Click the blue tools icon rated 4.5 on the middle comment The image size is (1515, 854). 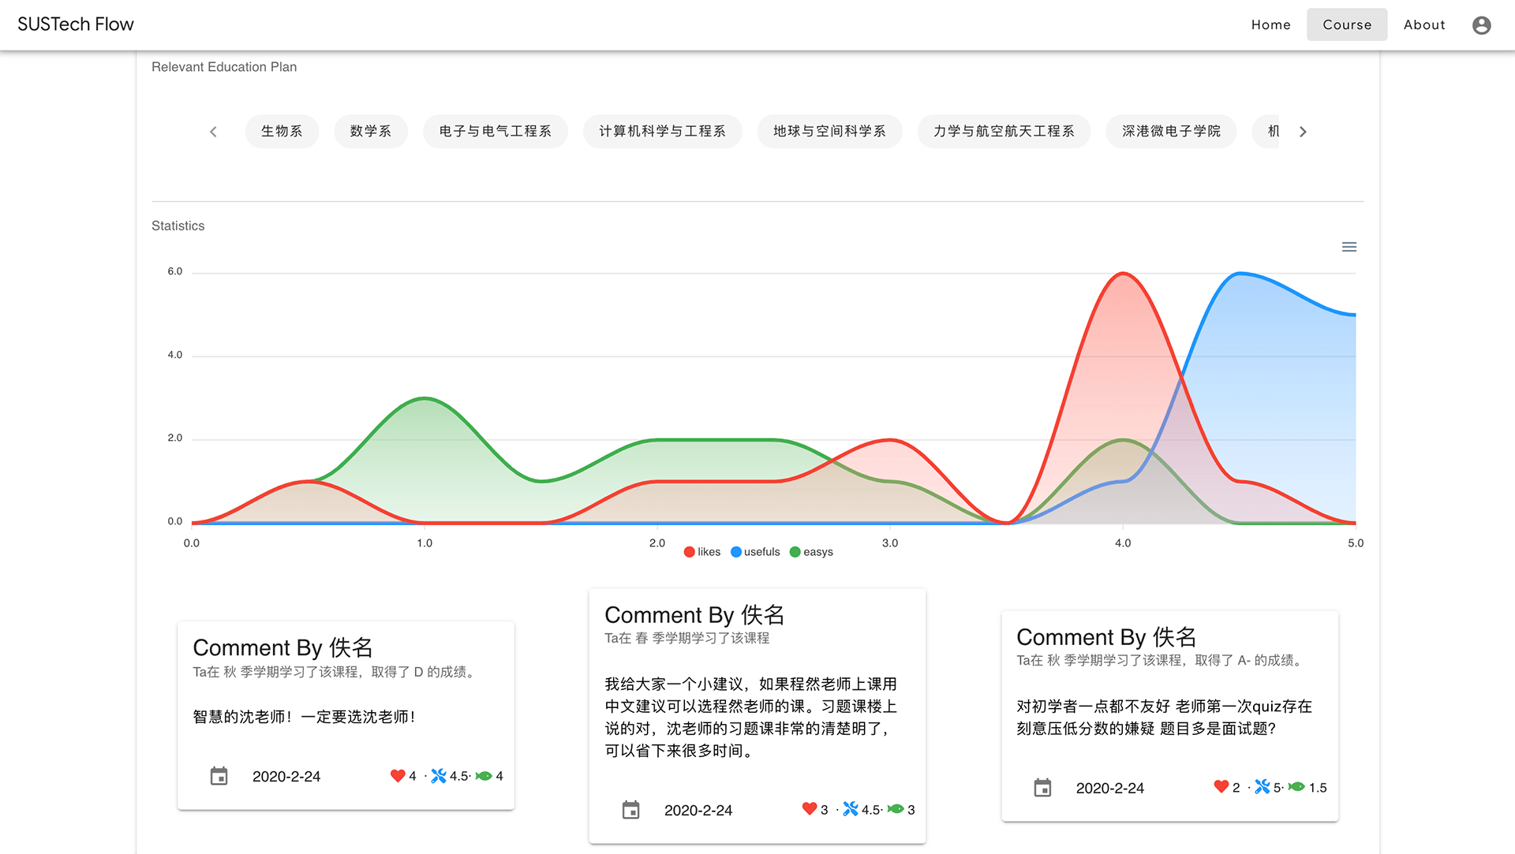[851, 809]
